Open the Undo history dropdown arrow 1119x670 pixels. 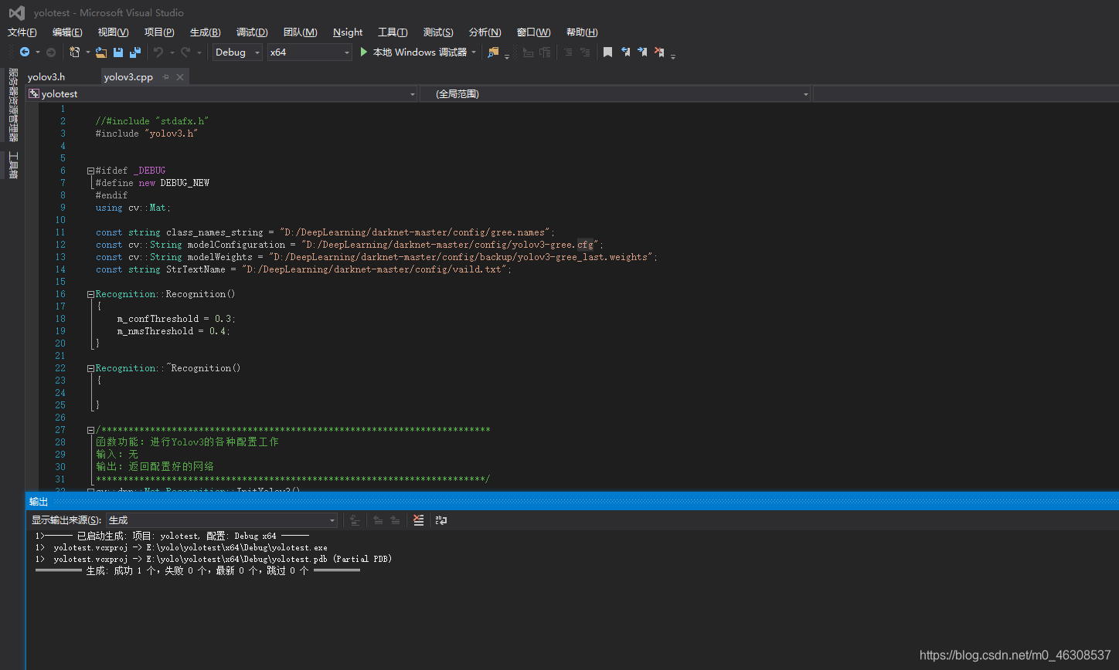(172, 52)
